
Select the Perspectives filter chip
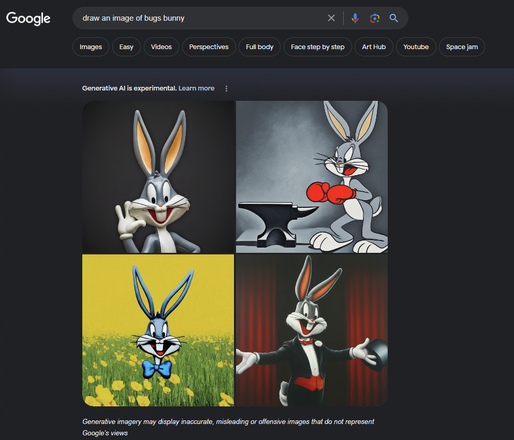(x=209, y=47)
